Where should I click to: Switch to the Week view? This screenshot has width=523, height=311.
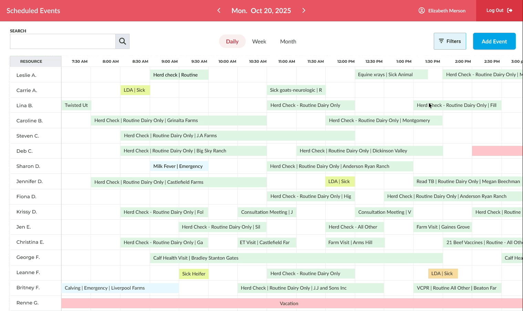click(259, 41)
